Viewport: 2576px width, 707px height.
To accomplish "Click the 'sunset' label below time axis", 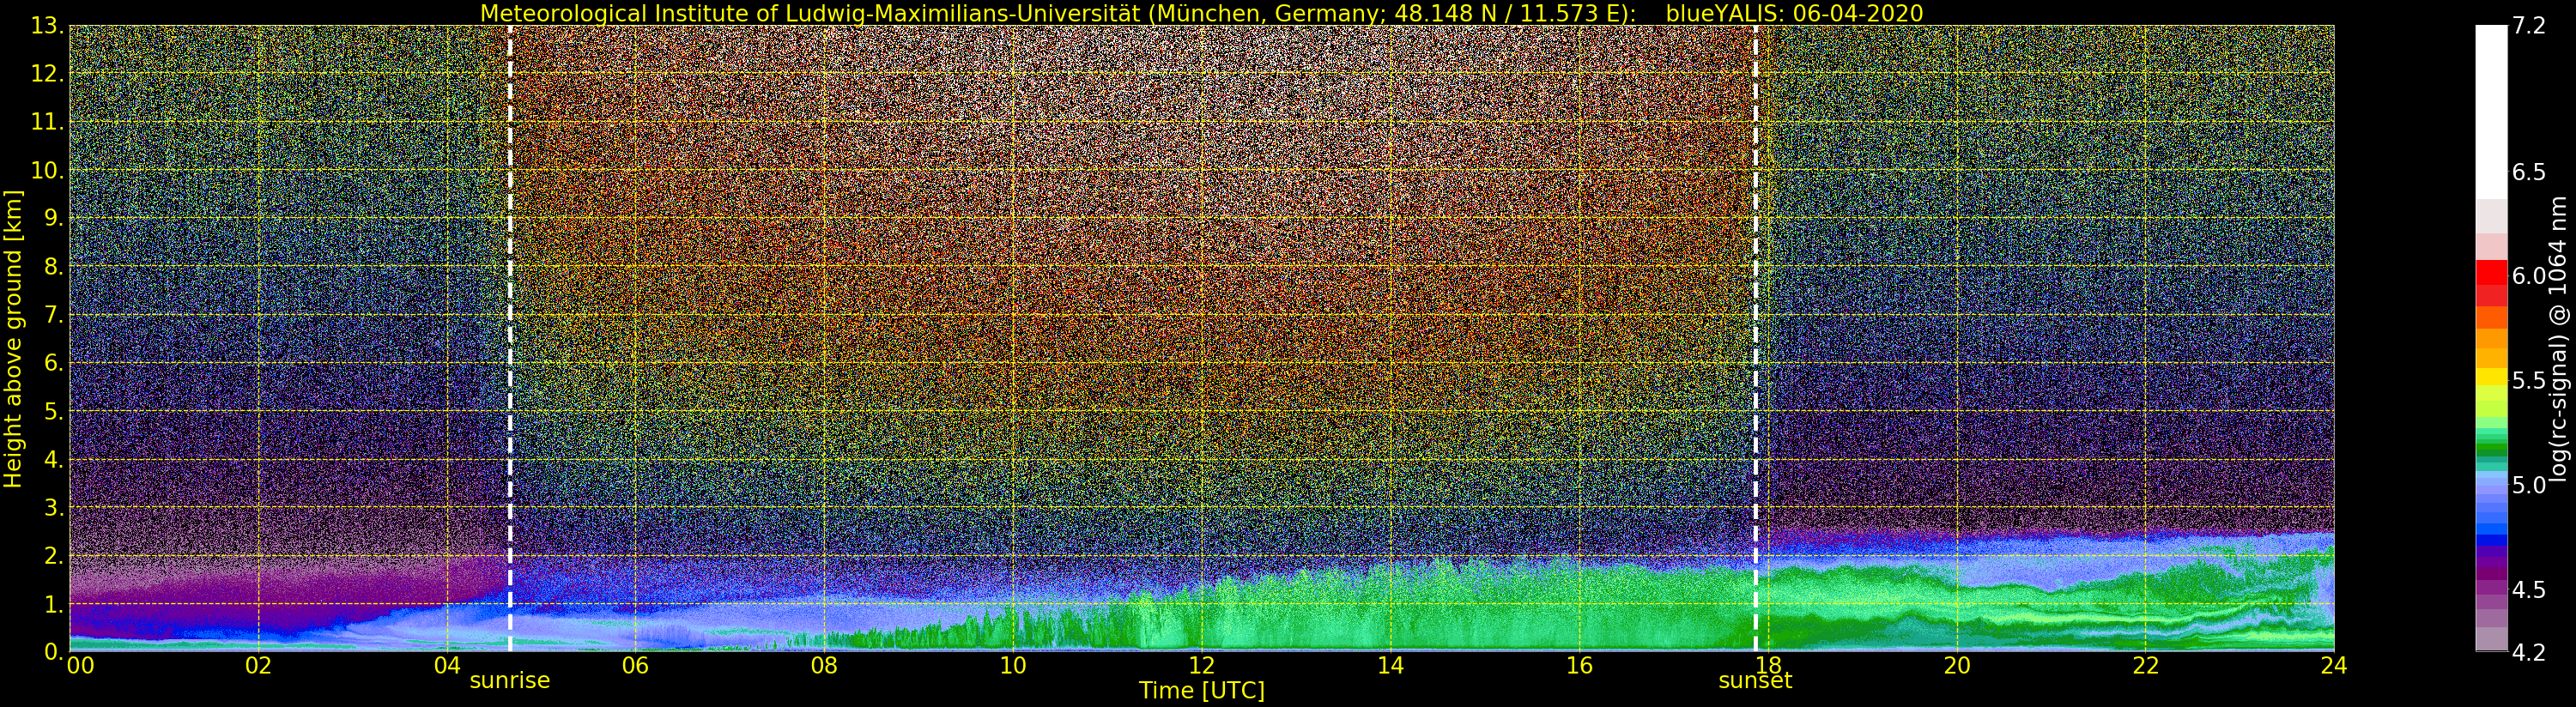I will [1755, 681].
